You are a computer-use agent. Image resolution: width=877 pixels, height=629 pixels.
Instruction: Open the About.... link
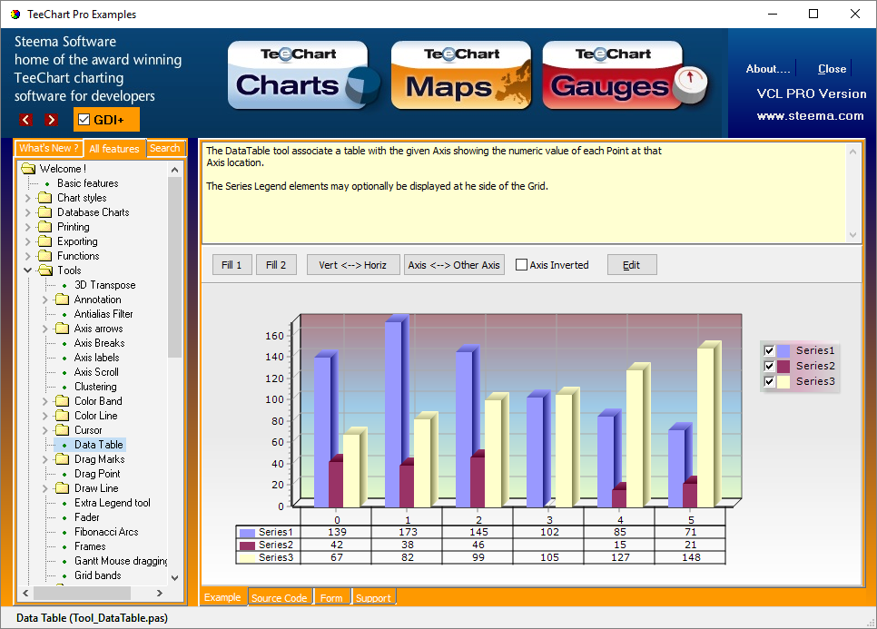tap(768, 69)
